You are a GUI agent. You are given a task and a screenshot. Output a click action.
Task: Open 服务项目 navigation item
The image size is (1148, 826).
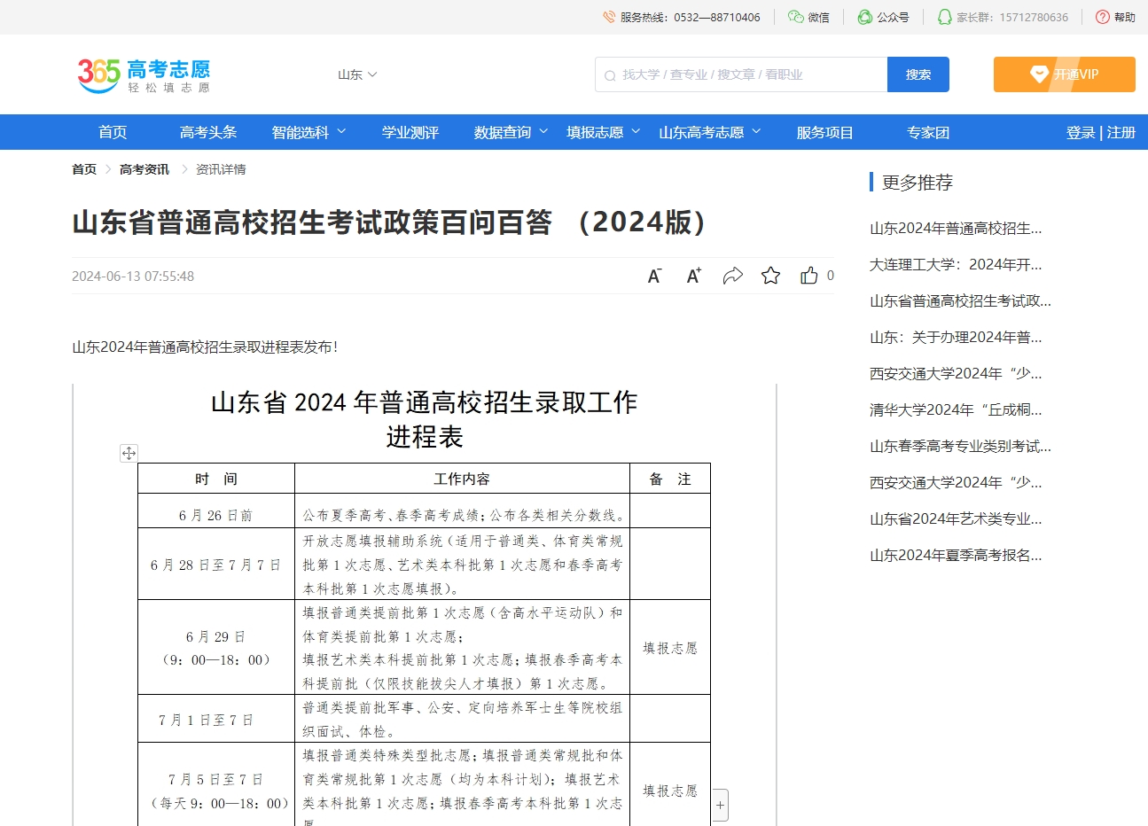825,132
